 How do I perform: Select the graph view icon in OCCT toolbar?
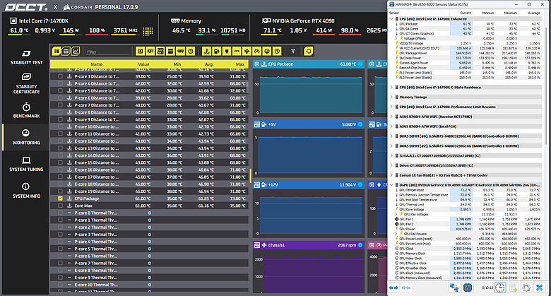(75, 52)
